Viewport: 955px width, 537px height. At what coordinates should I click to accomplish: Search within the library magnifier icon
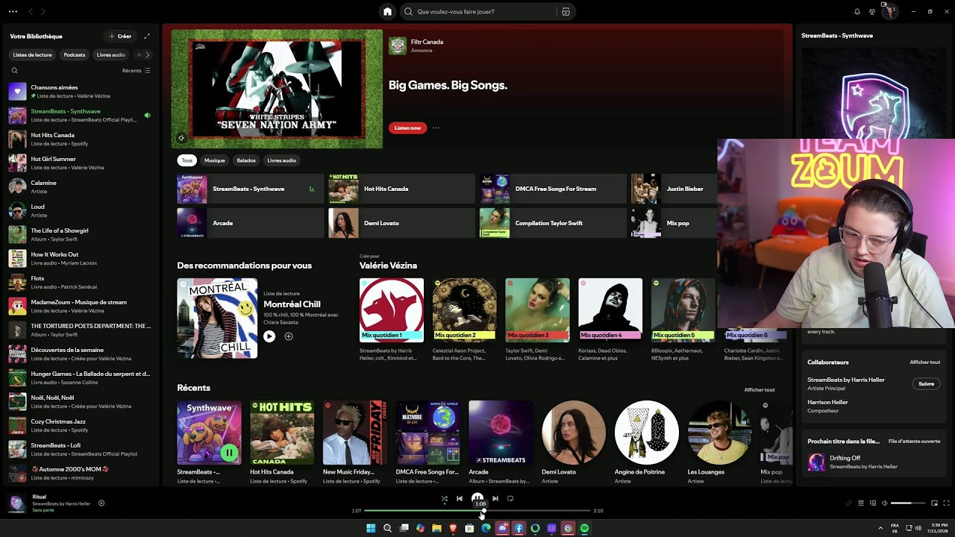coord(14,70)
